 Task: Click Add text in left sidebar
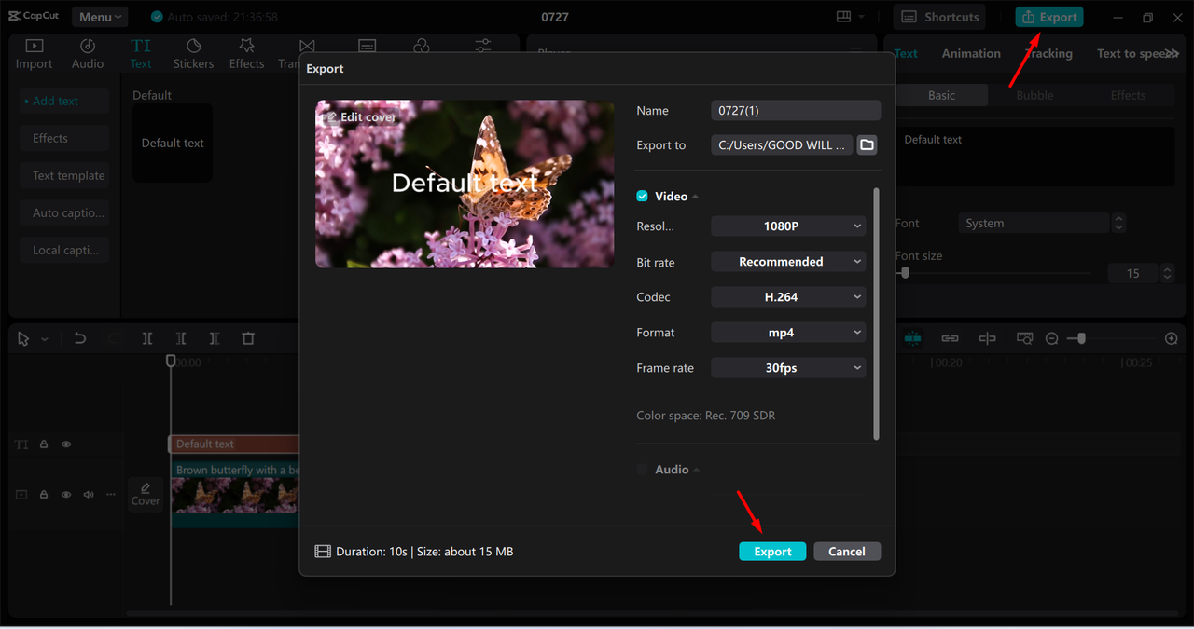(x=64, y=101)
